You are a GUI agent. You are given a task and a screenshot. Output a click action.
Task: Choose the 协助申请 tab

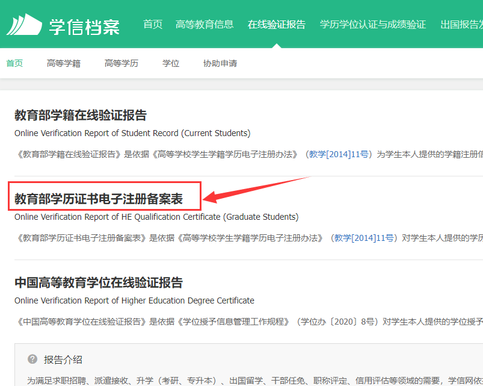[220, 63]
